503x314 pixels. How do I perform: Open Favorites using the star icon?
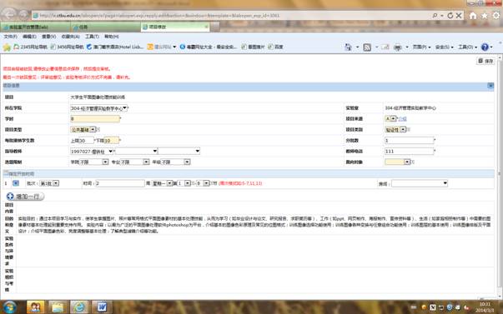point(484,15)
